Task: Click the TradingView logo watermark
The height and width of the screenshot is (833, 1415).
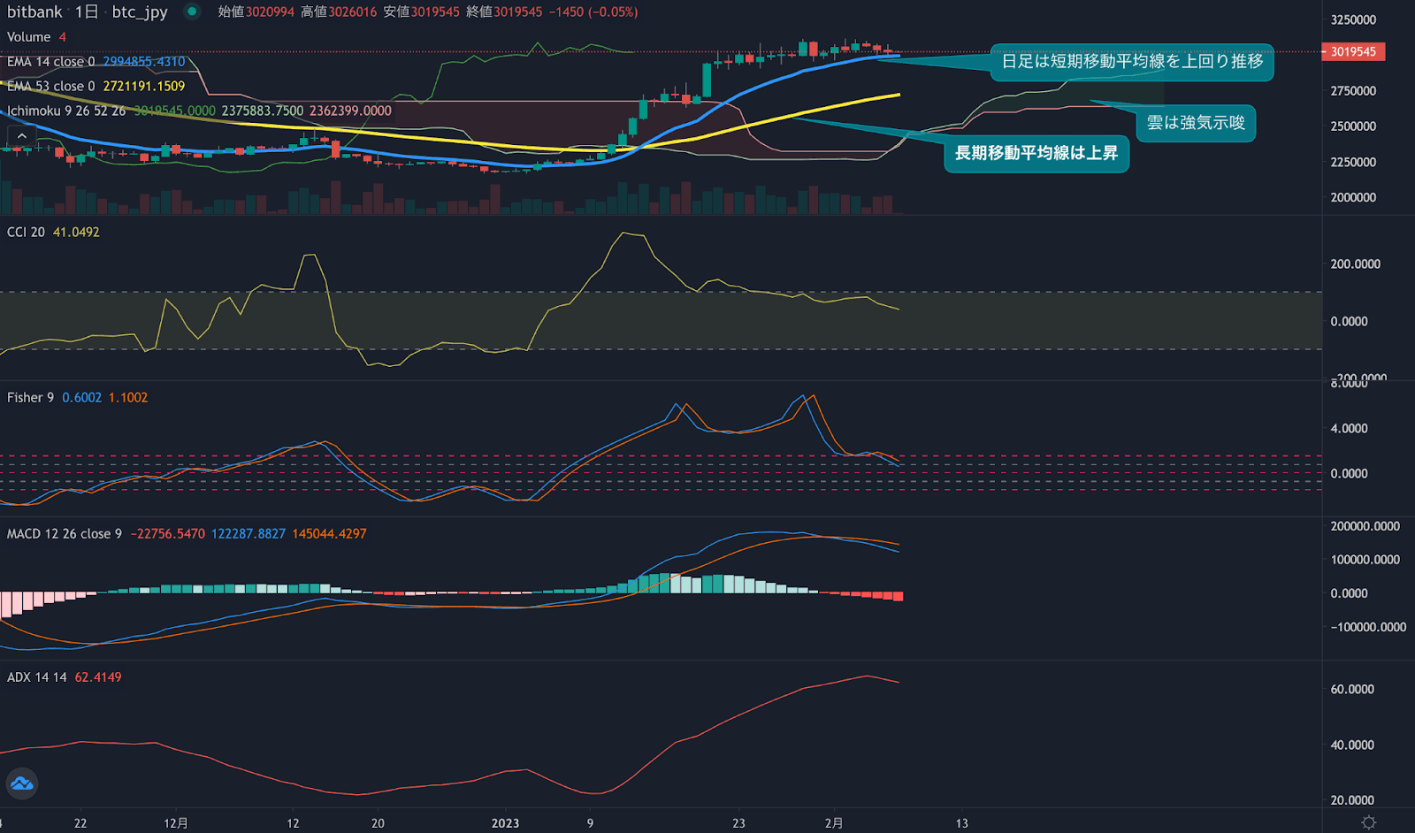Action: [22, 783]
